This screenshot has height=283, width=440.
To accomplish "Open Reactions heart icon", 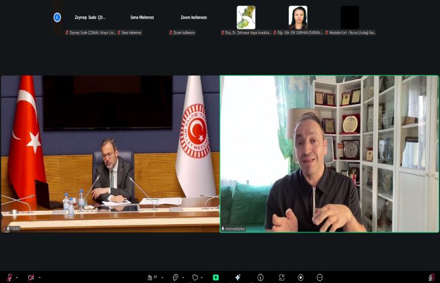I will [x=195, y=278].
